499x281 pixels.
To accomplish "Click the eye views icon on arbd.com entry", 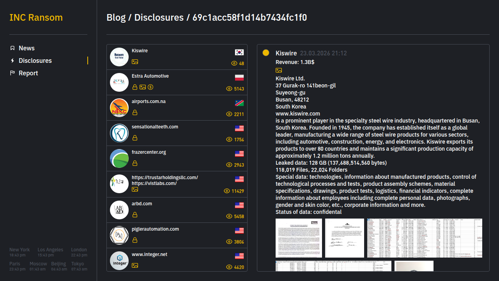I will (229, 216).
